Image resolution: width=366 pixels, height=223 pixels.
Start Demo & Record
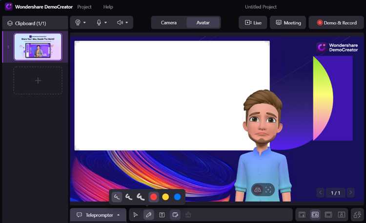(336, 22)
